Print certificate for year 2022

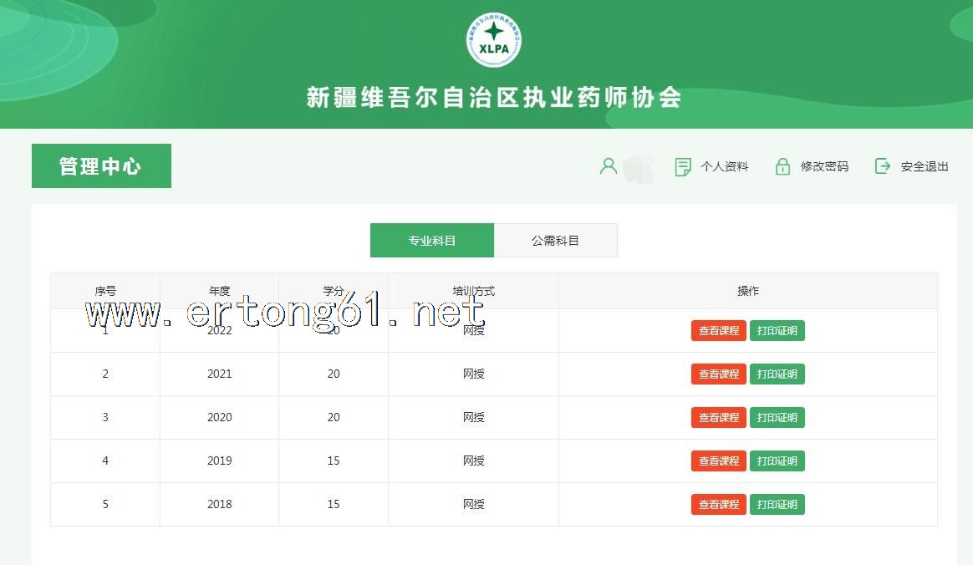click(777, 331)
